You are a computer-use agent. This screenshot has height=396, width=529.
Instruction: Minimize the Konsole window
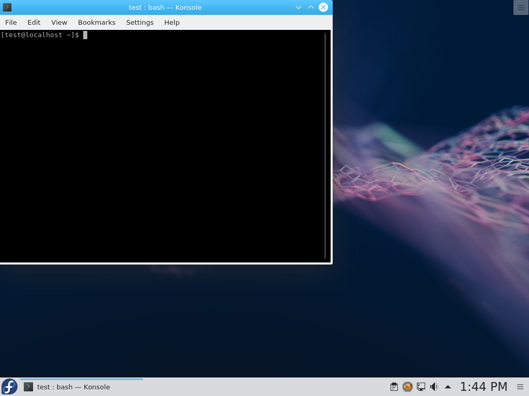pyautogui.click(x=298, y=7)
